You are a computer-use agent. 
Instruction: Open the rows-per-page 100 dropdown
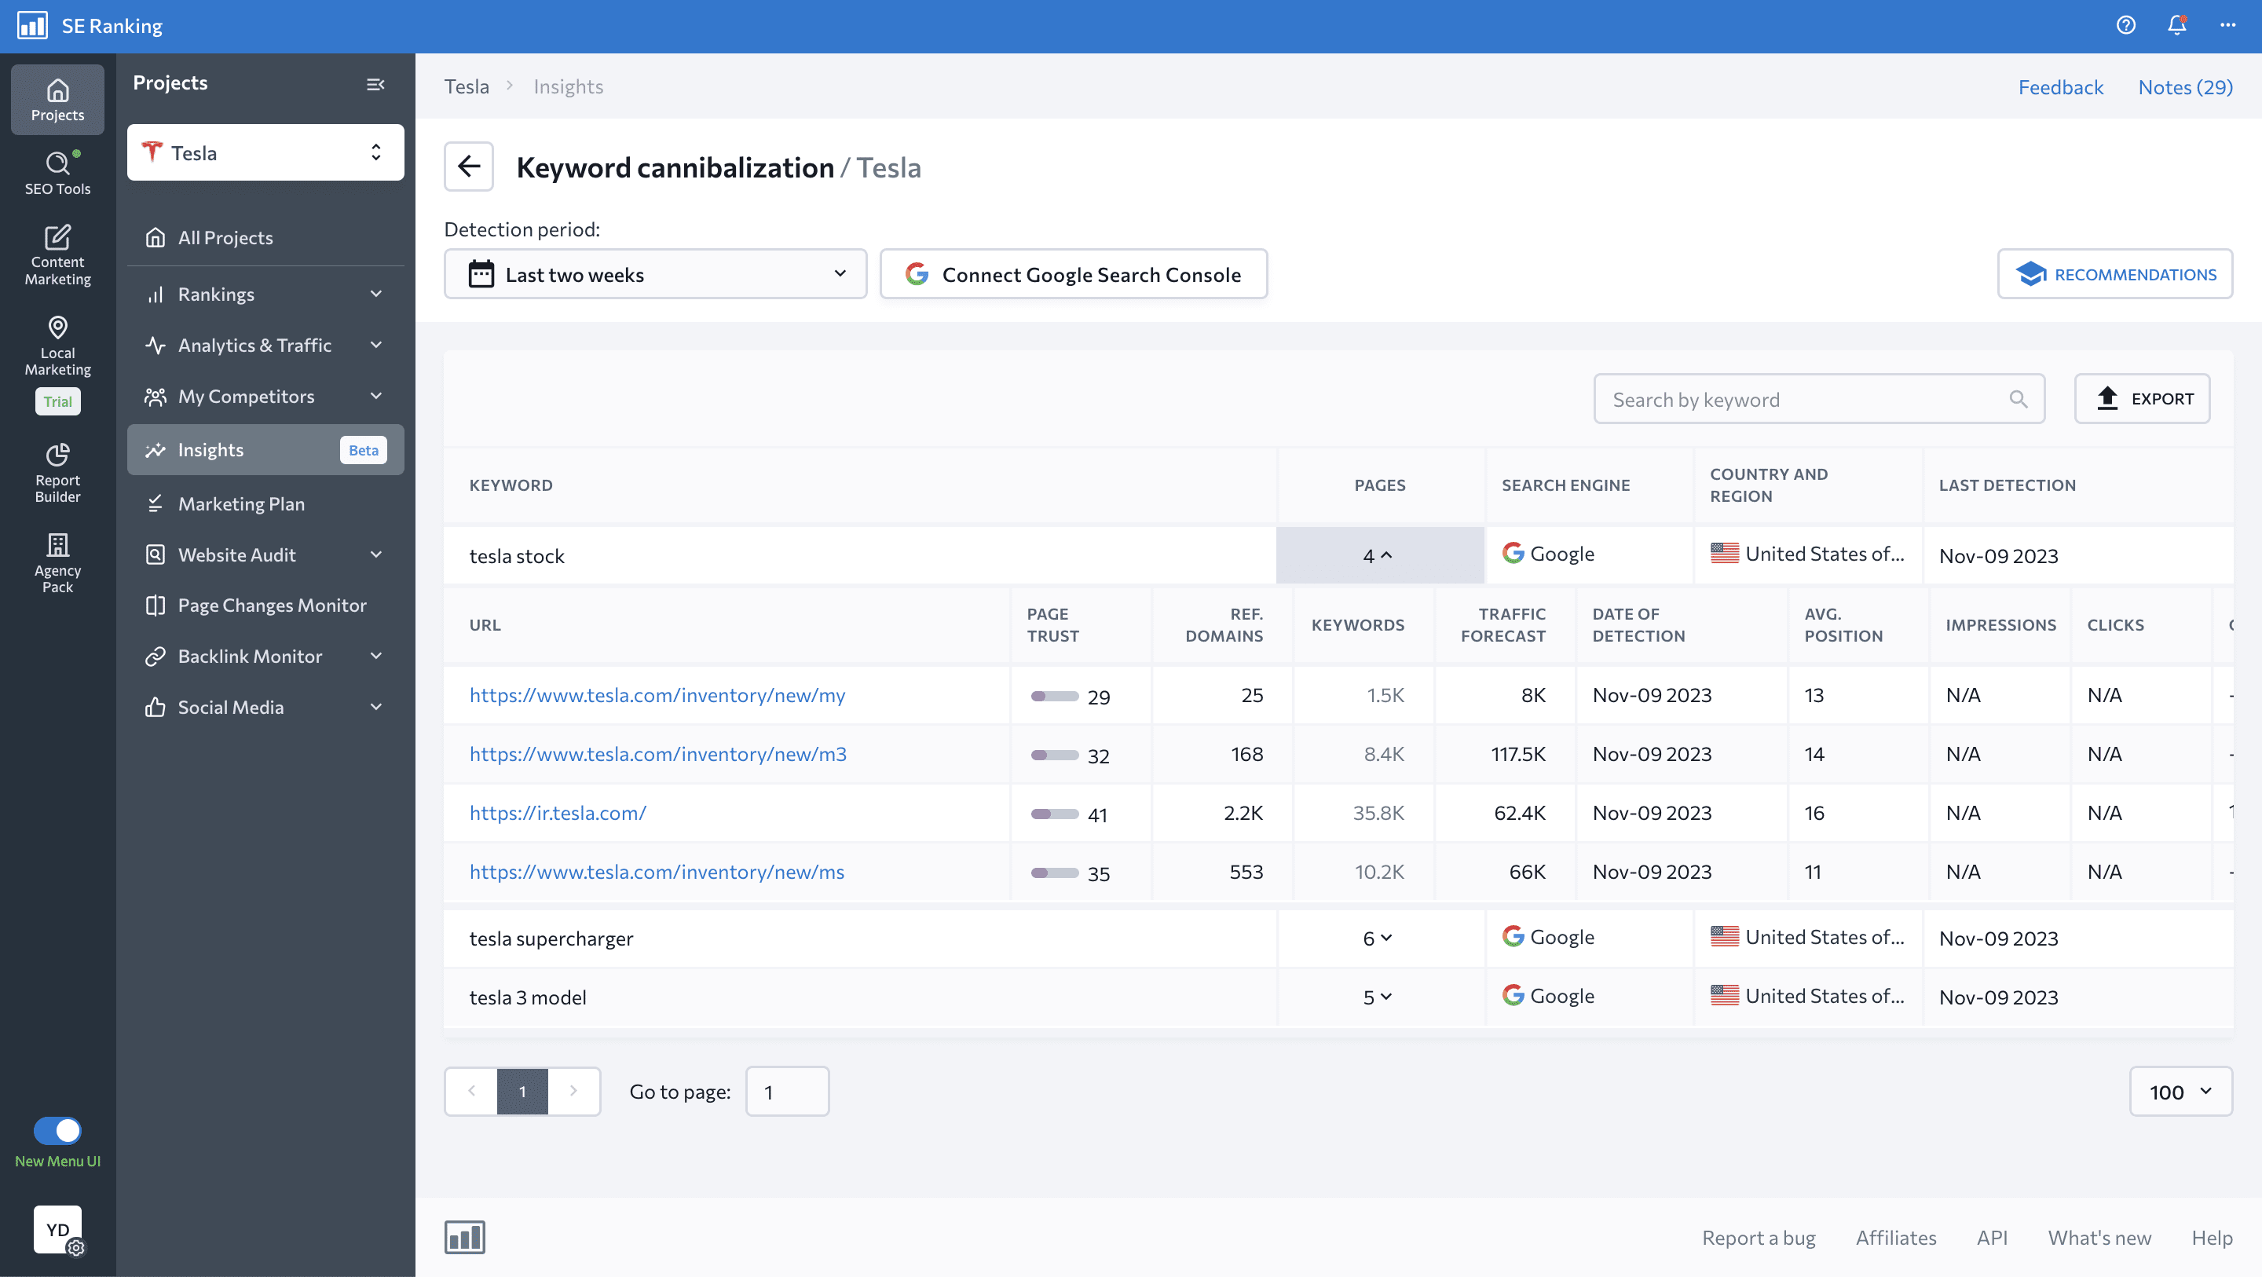(x=2180, y=1091)
